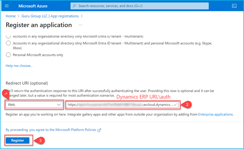This screenshot has width=244, height=149.
Task: Open the Help me choose link
Action: (19, 66)
